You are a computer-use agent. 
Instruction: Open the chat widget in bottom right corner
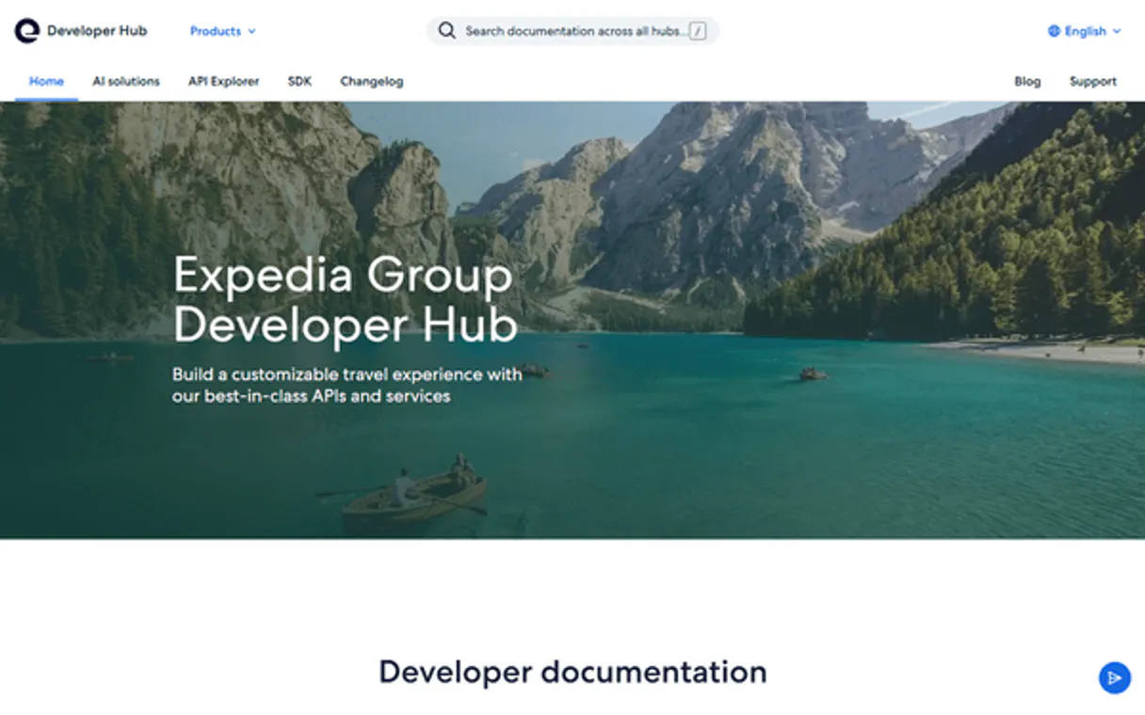pyautogui.click(x=1115, y=678)
